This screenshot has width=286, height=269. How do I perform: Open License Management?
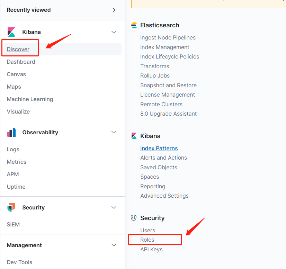(x=168, y=95)
